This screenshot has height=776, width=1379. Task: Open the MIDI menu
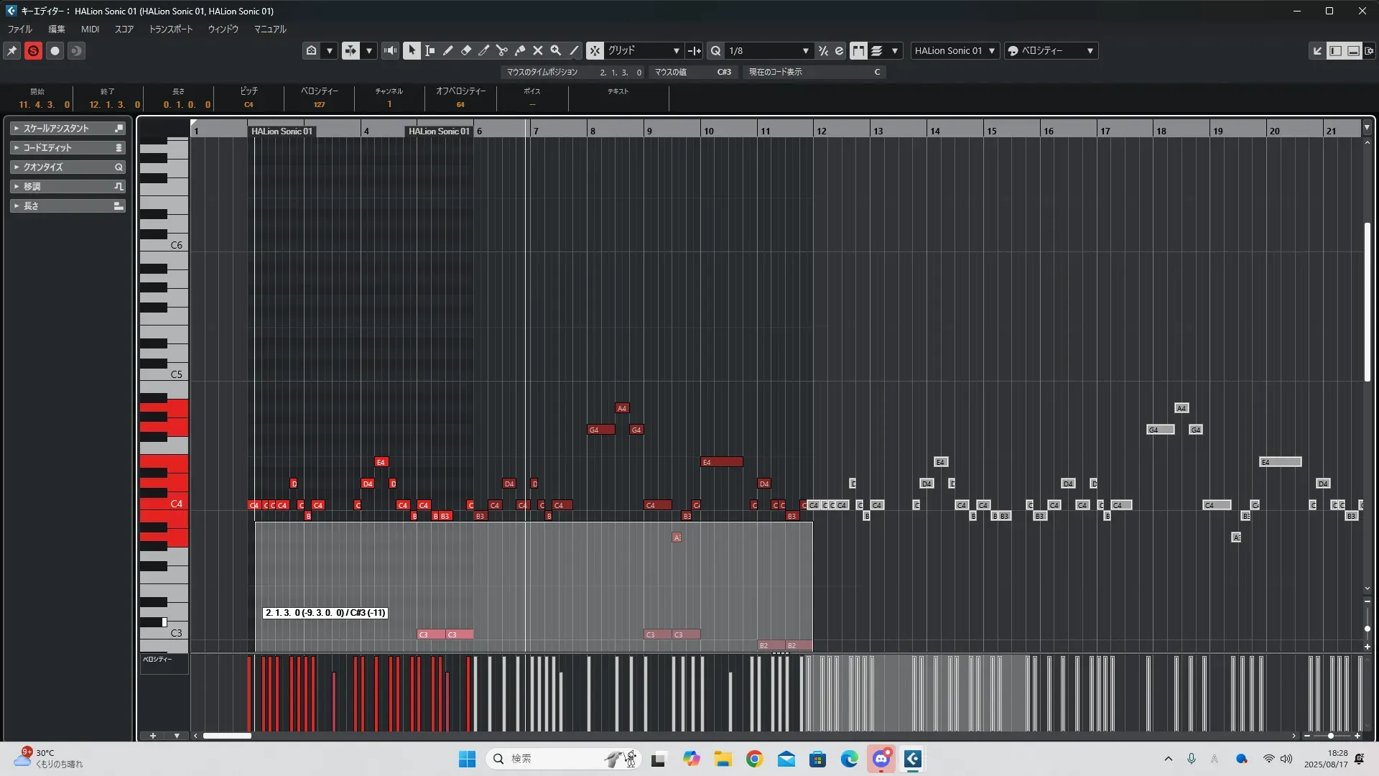pyautogui.click(x=90, y=29)
